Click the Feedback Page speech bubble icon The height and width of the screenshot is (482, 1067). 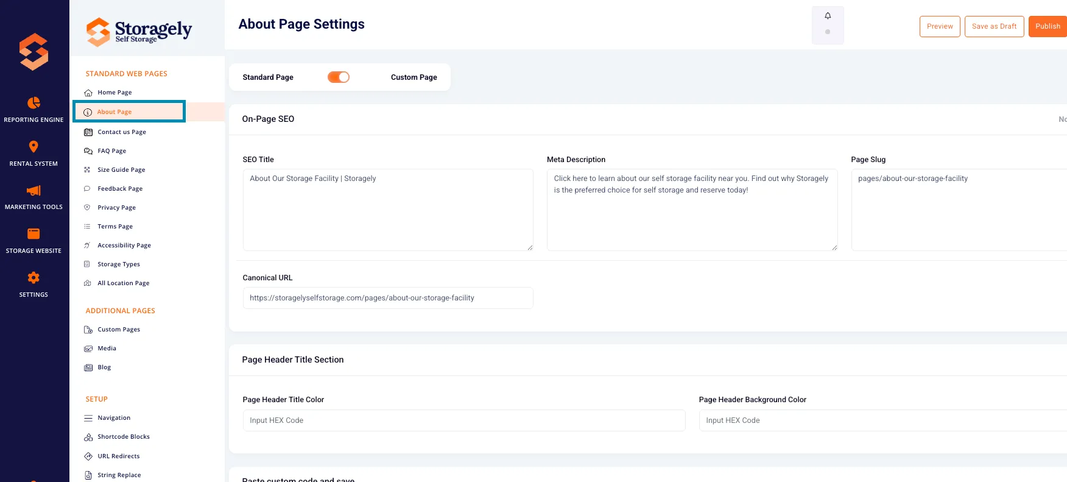tap(87, 189)
